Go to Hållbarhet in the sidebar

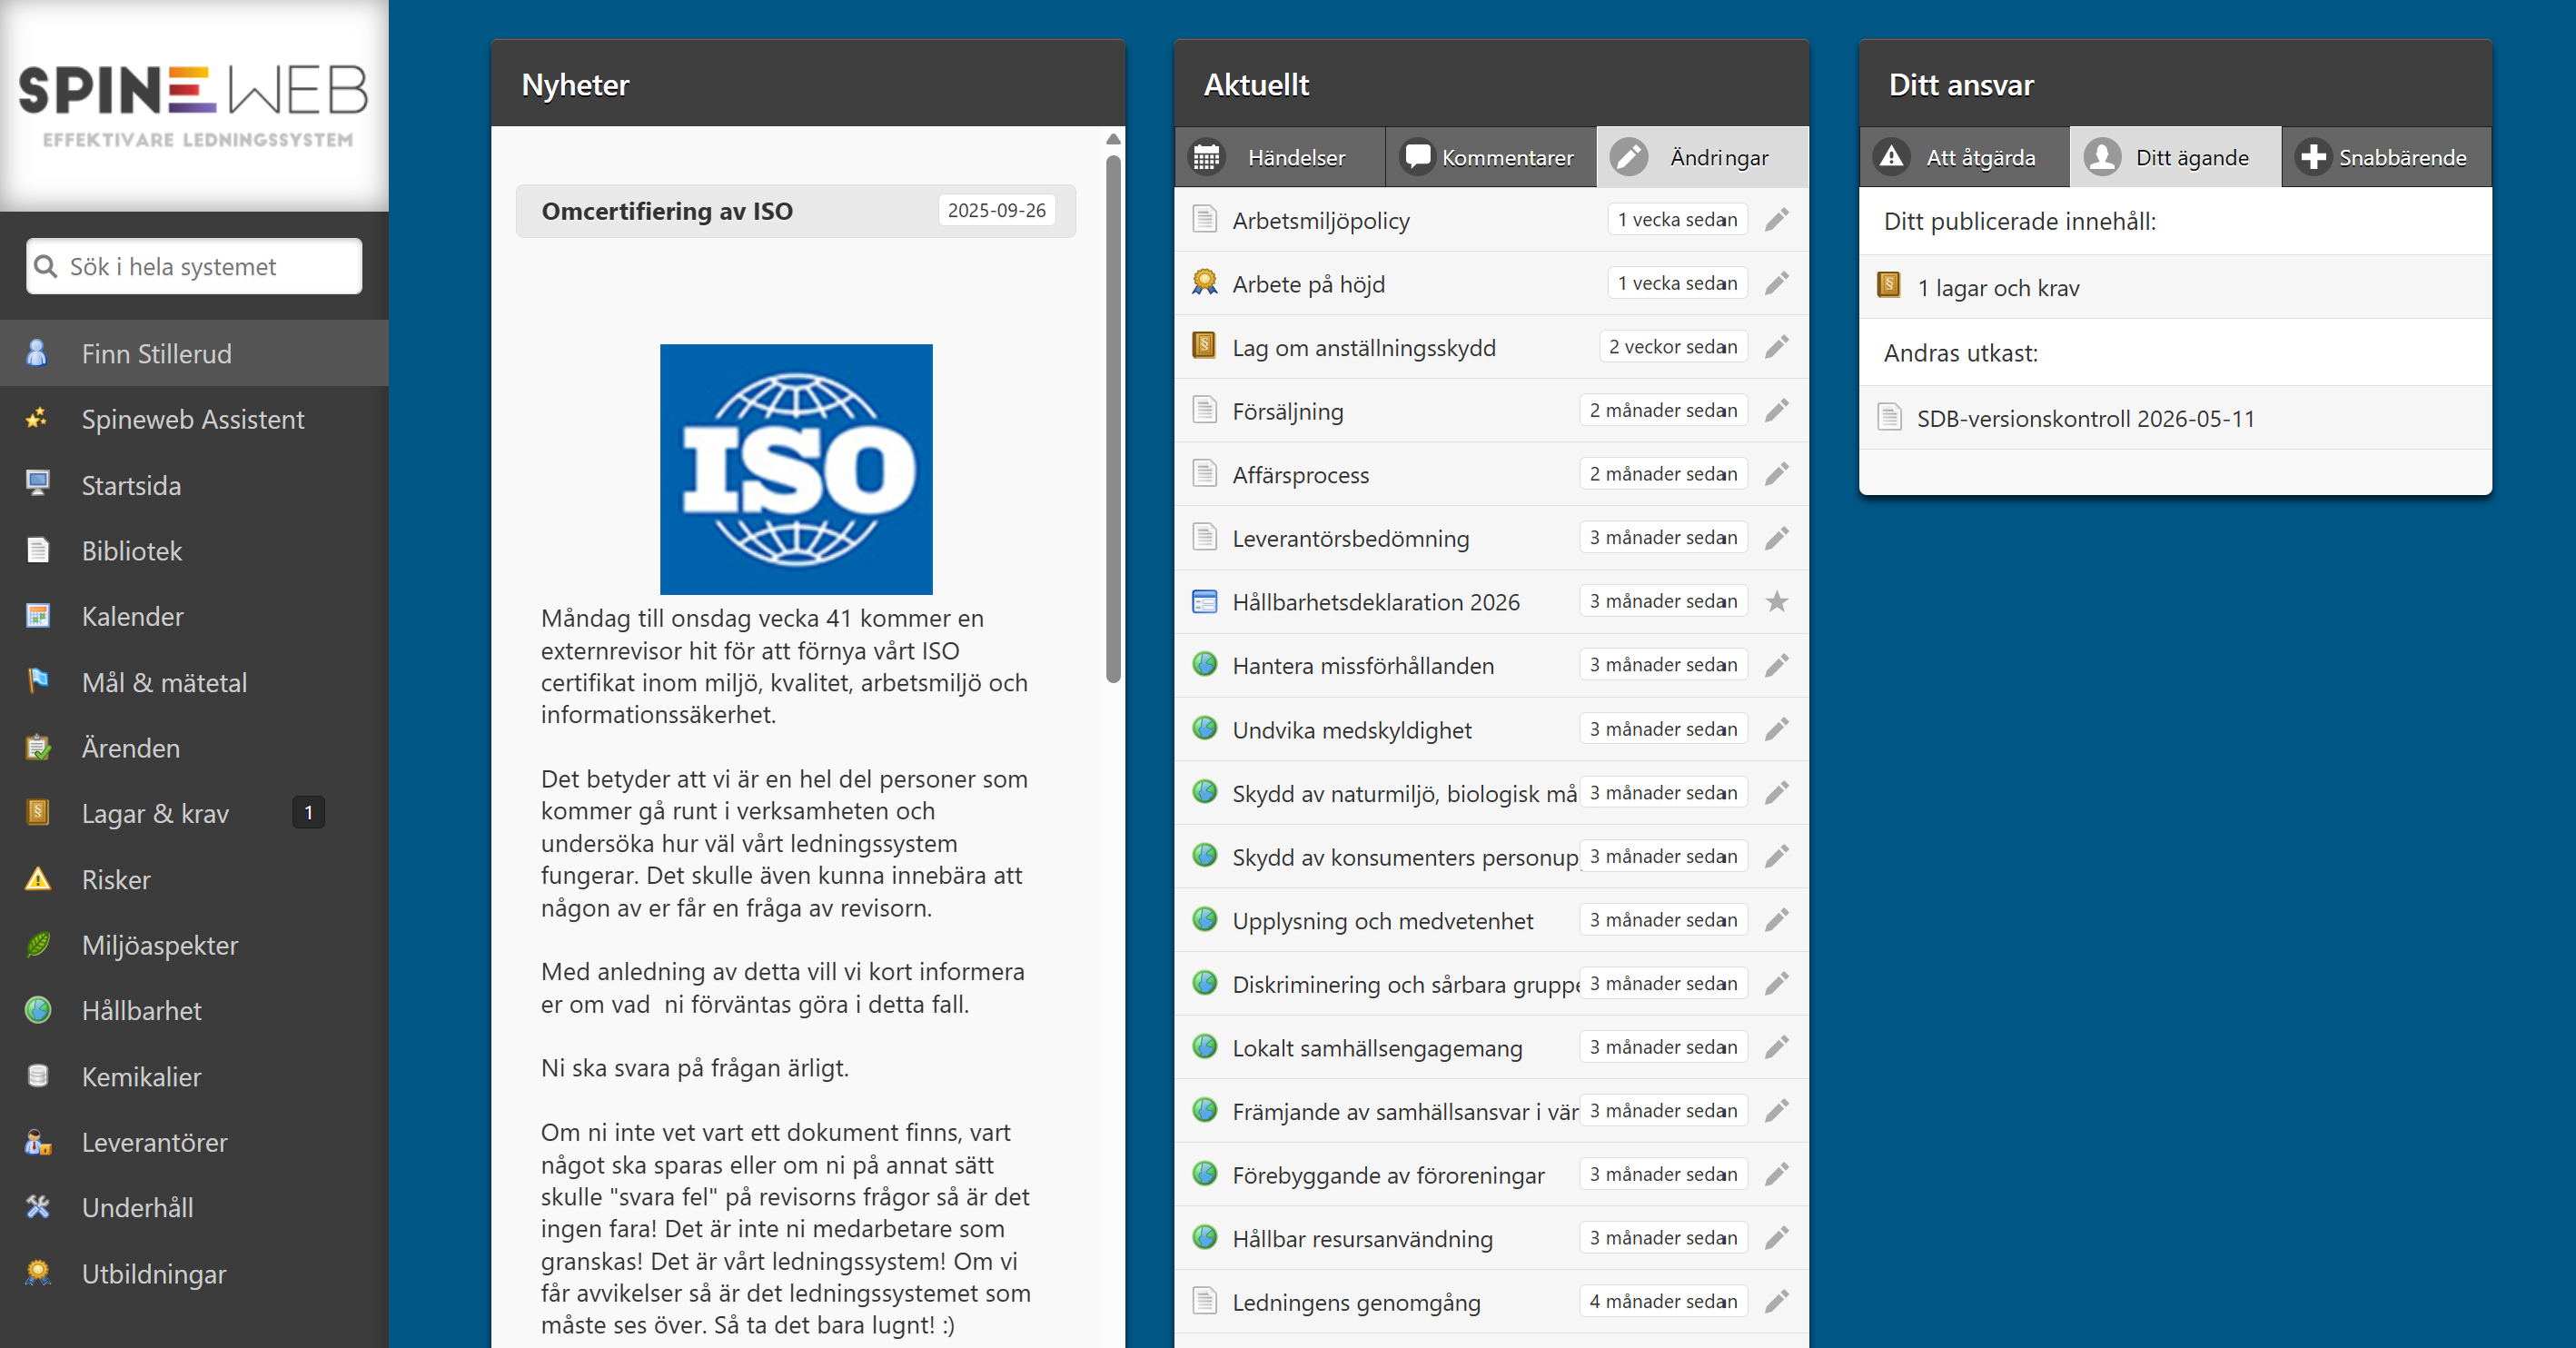click(x=194, y=1010)
